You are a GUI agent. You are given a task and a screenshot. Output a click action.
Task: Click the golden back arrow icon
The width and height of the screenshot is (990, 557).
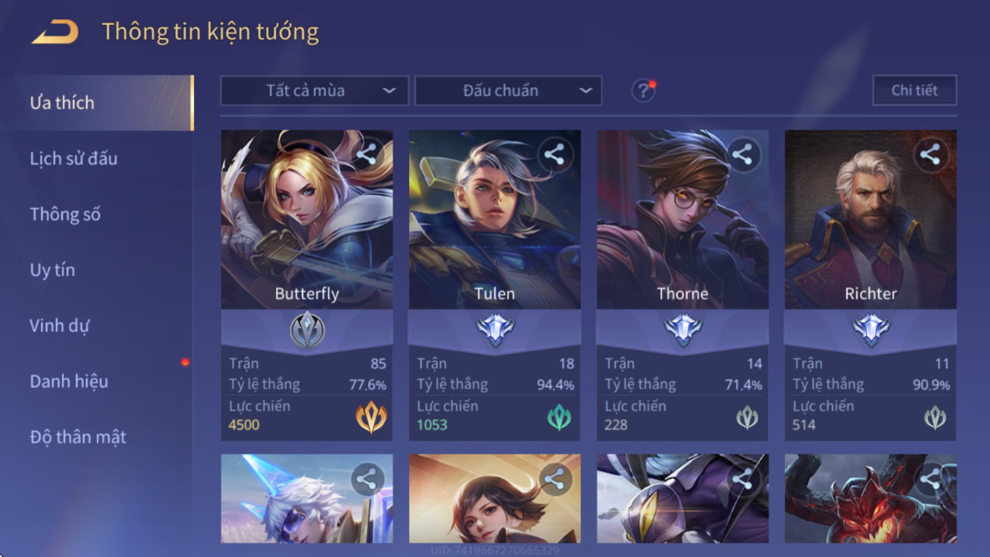pos(55,31)
